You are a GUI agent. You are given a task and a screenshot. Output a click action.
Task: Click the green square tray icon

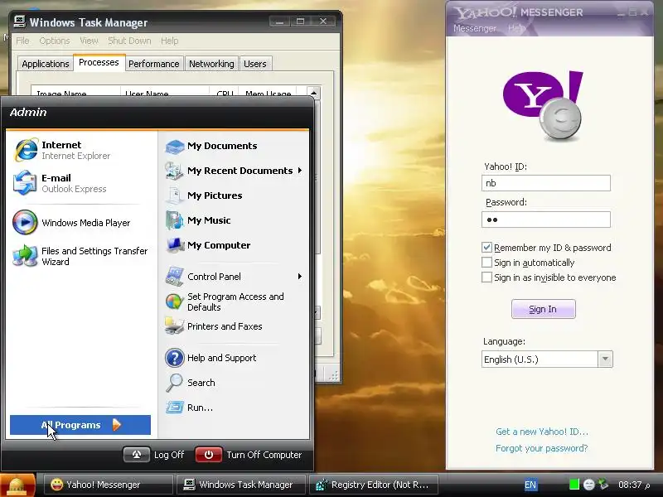click(x=573, y=485)
